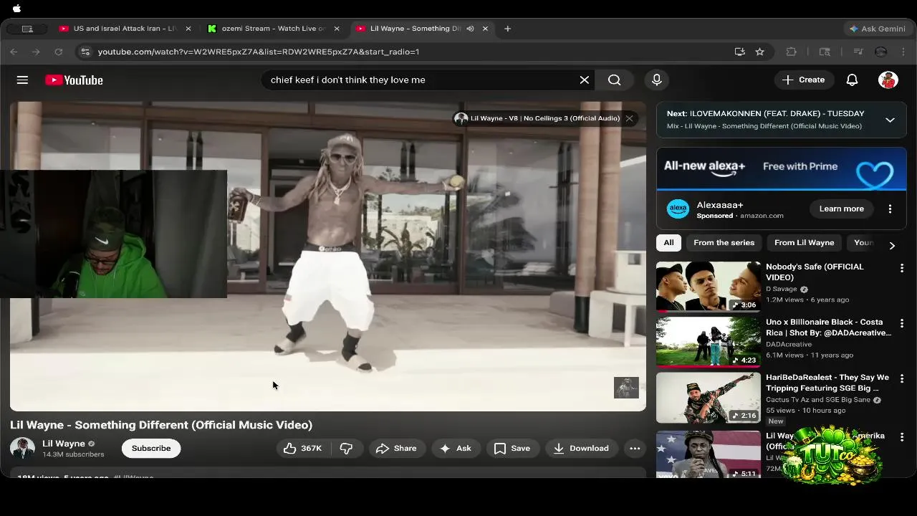Screen dimensions: 917x516
Task: Open options for Costa Rica video
Action: (x=902, y=323)
